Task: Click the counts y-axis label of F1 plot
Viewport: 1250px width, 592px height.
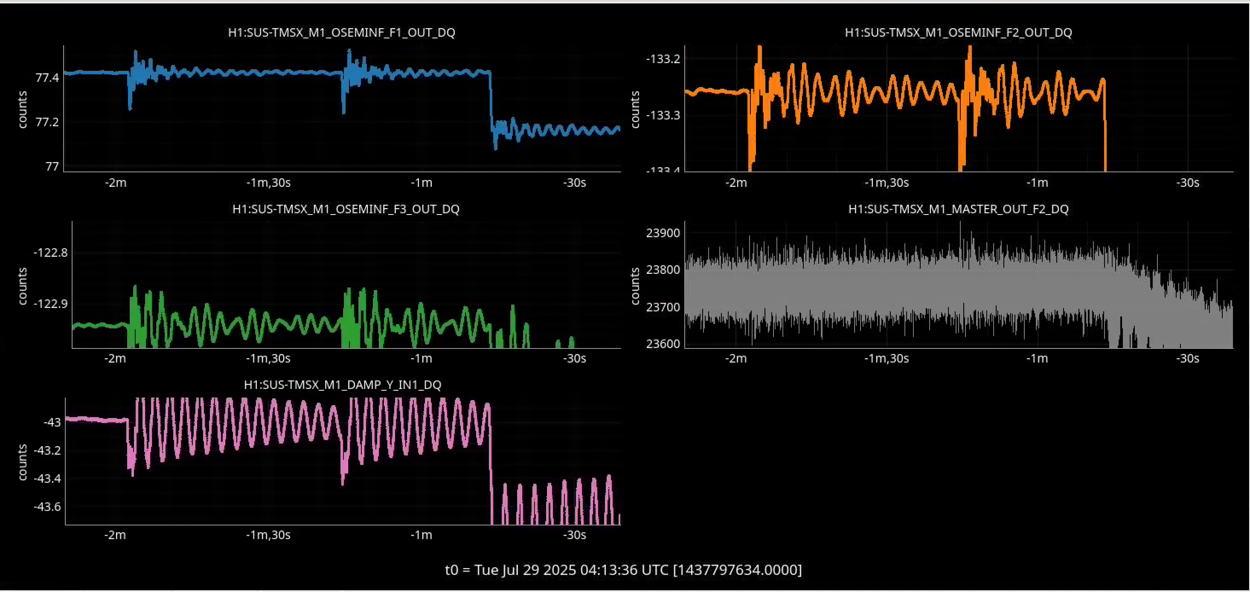Action: point(22,110)
